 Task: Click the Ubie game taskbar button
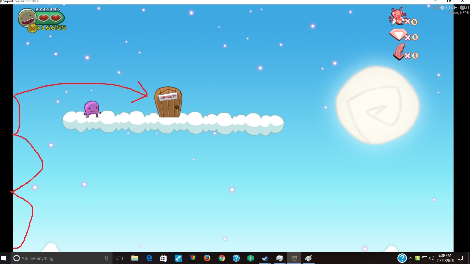(x=294, y=258)
